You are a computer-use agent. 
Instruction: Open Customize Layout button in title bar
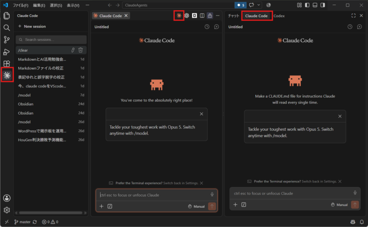click(299, 5)
